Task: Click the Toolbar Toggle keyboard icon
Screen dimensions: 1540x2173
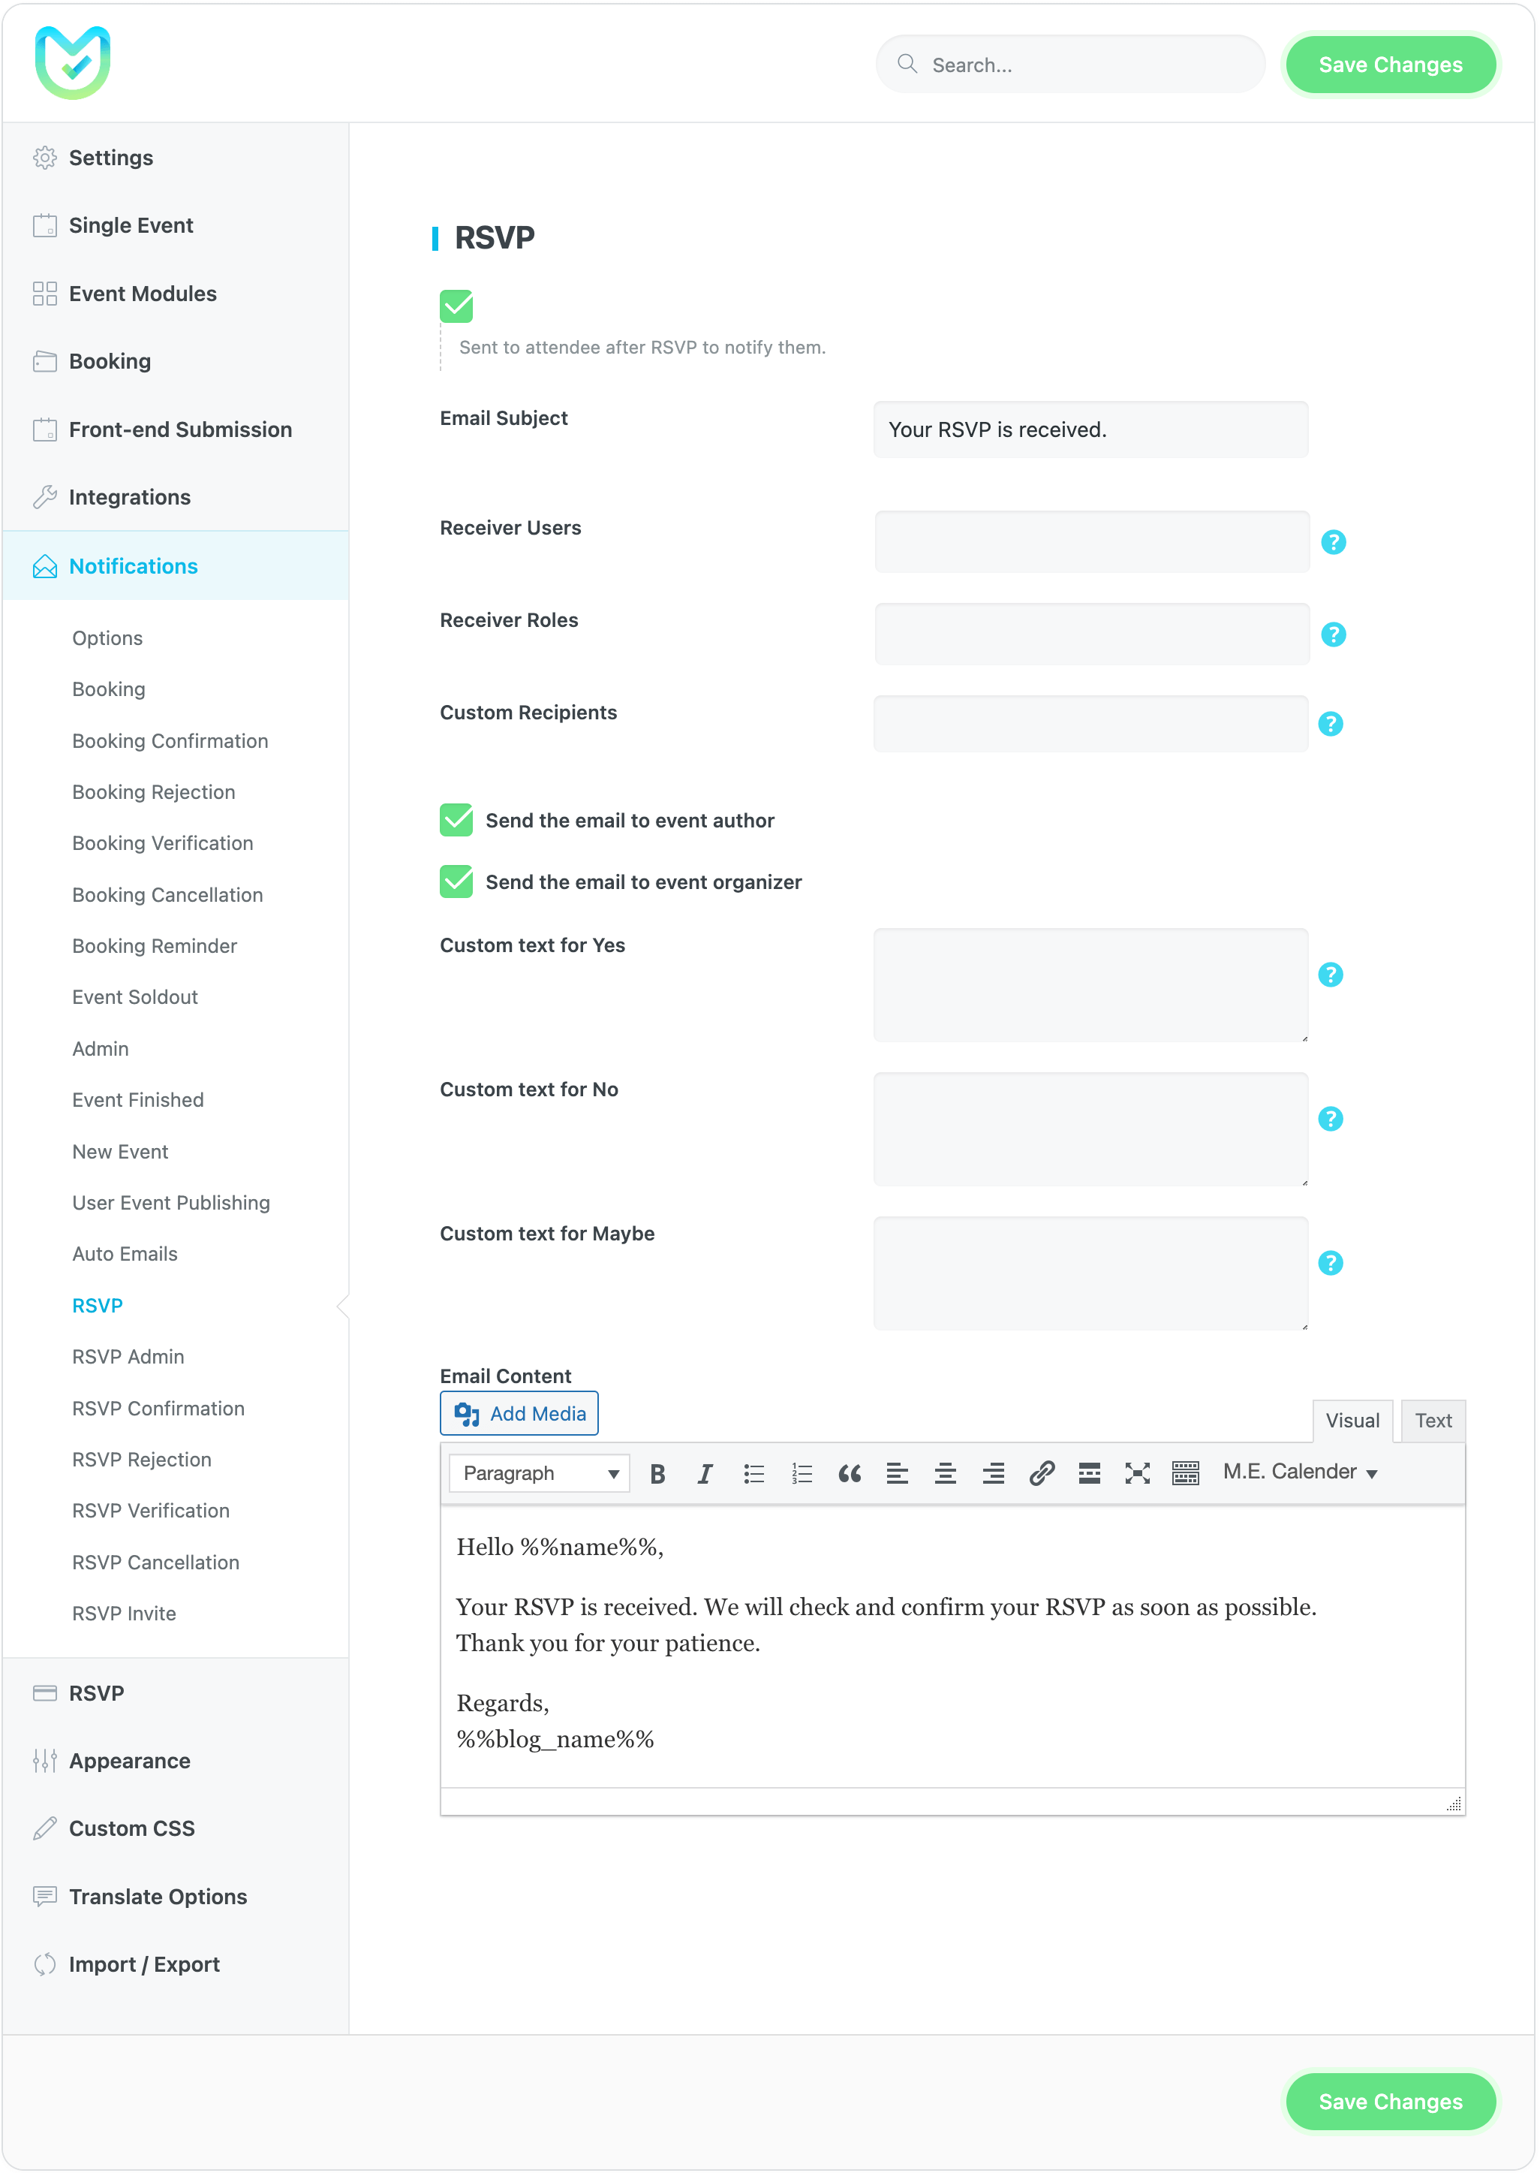Action: pos(1185,1473)
